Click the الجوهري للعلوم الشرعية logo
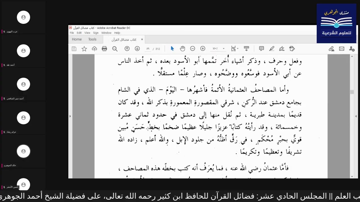 tap(336, 23)
